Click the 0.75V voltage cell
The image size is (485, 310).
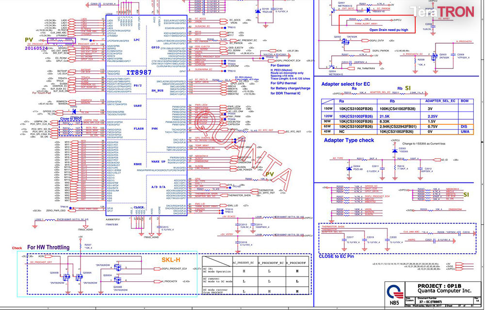coord(433,126)
